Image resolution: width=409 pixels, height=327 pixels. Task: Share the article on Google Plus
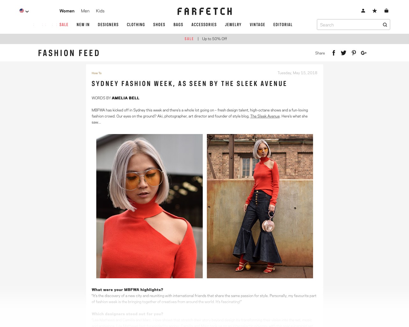(364, 53)
